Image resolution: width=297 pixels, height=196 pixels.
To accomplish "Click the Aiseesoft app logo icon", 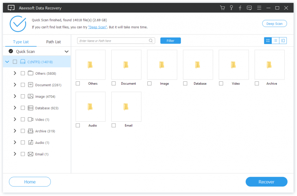I will tap(11, 8).
